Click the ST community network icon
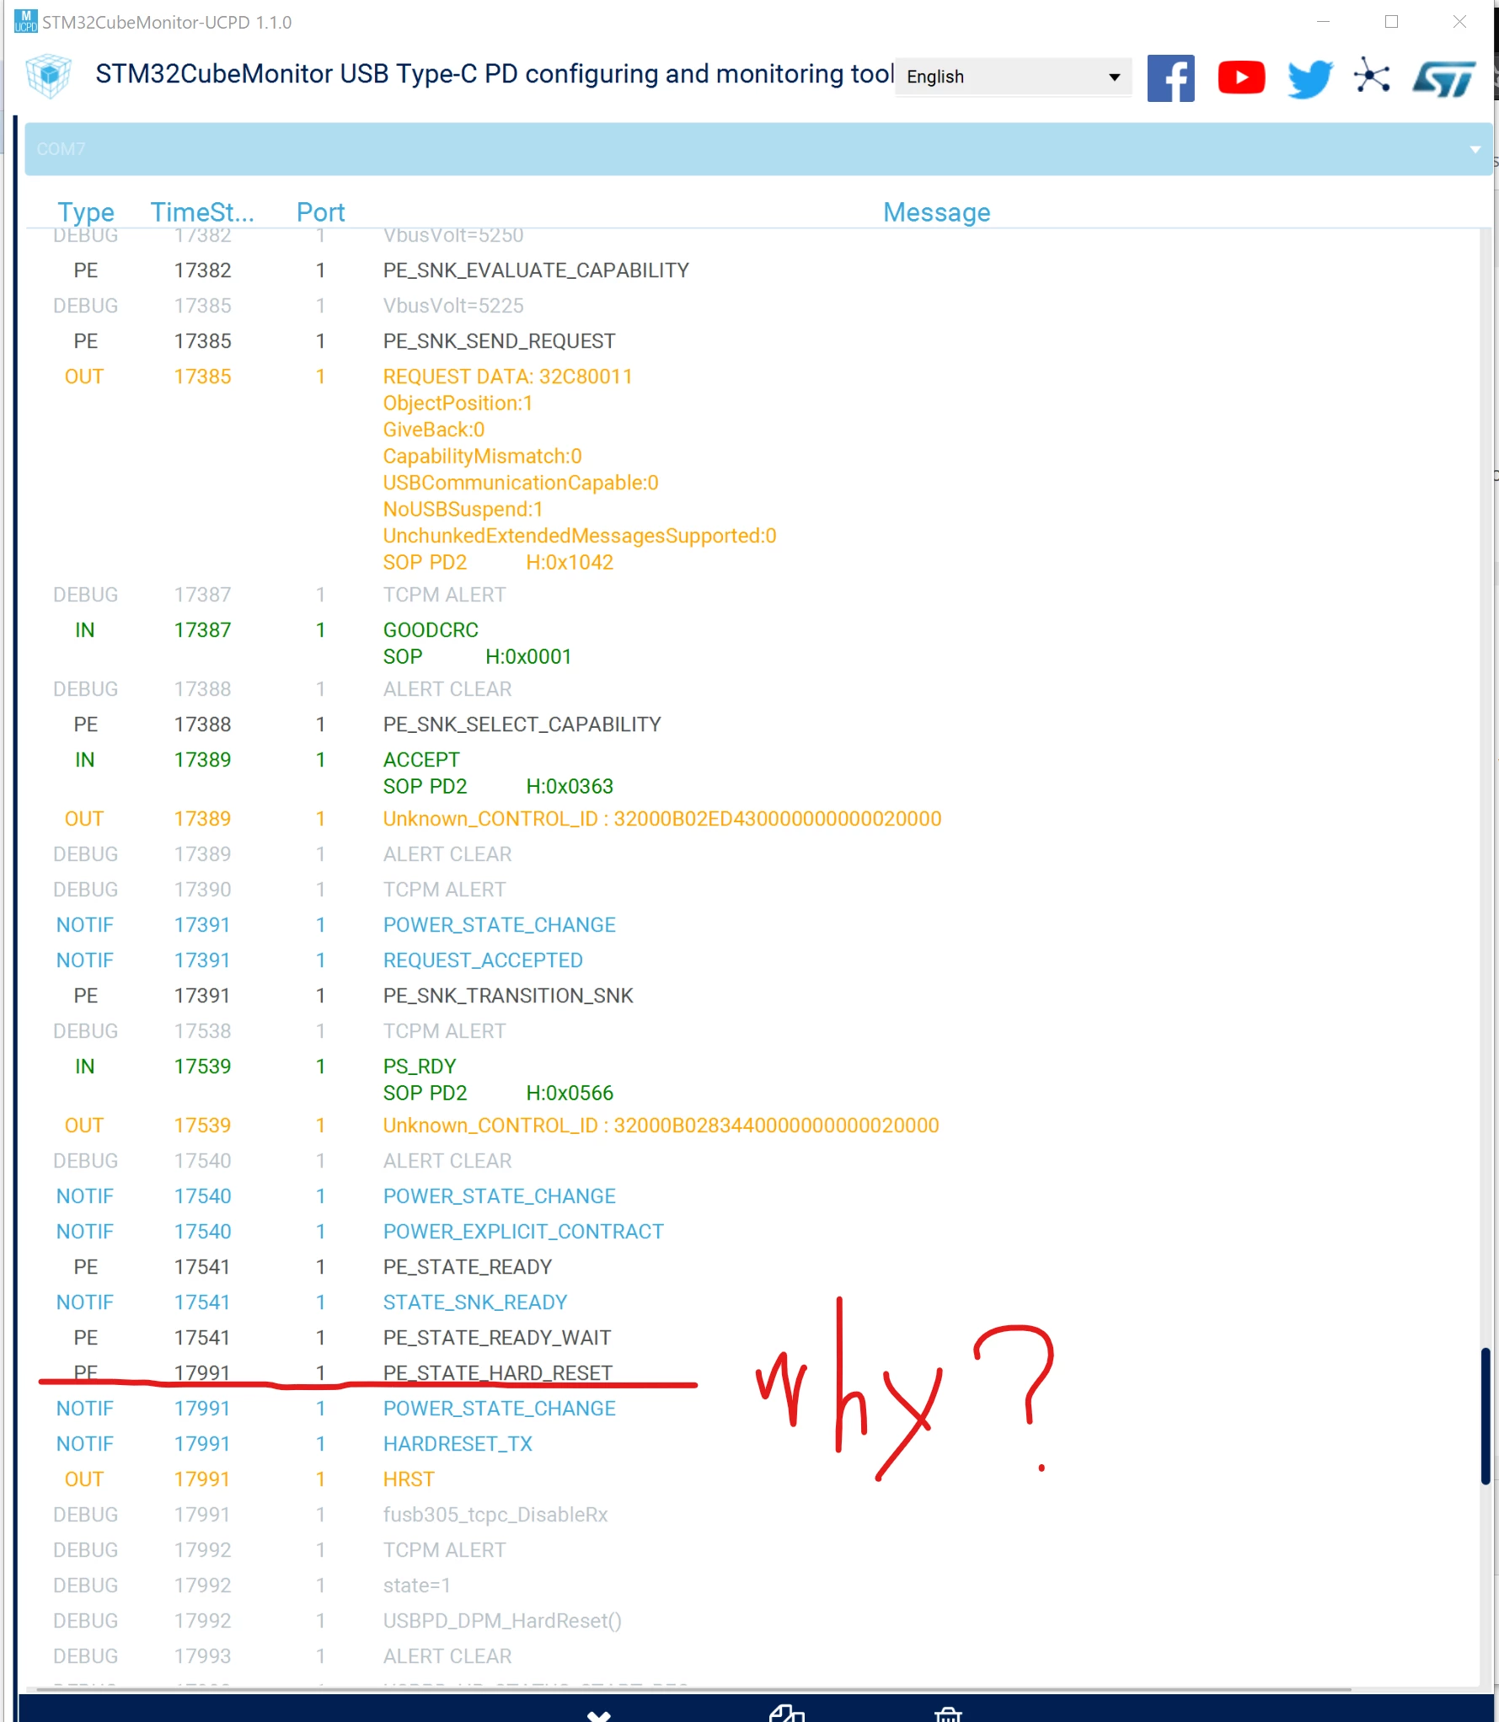This screenshot has height=1722, width=1499. [1372, 77]
